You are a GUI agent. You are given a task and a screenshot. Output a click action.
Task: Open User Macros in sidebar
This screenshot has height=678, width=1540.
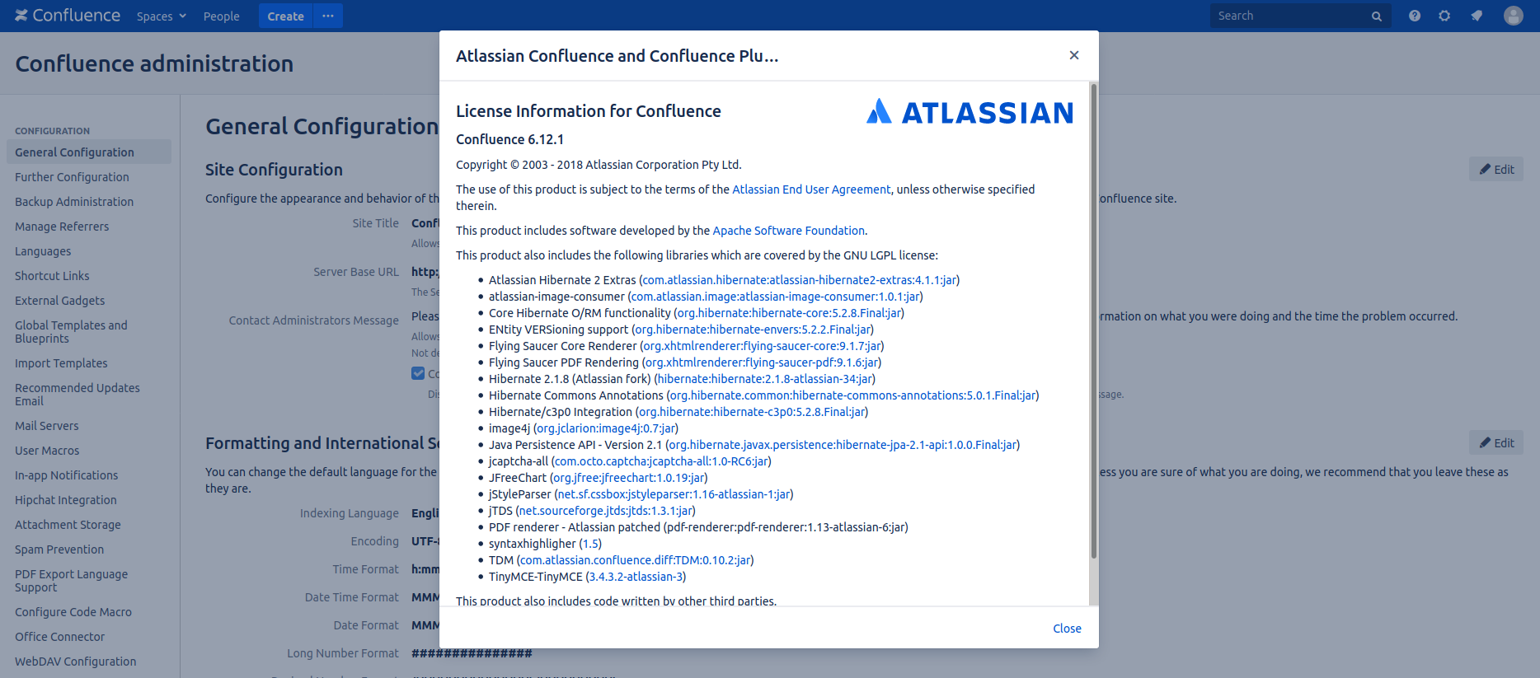point(47,451)
